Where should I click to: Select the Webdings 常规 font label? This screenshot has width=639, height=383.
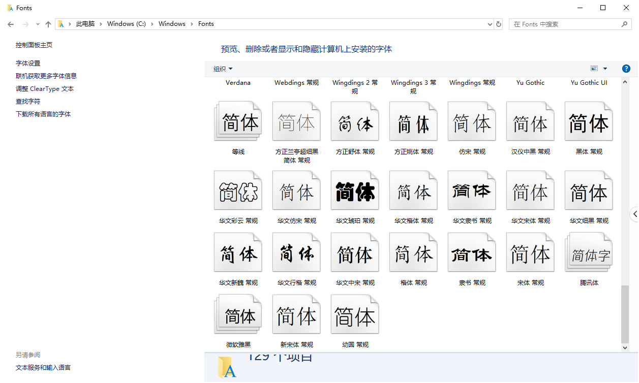point(296,83)
